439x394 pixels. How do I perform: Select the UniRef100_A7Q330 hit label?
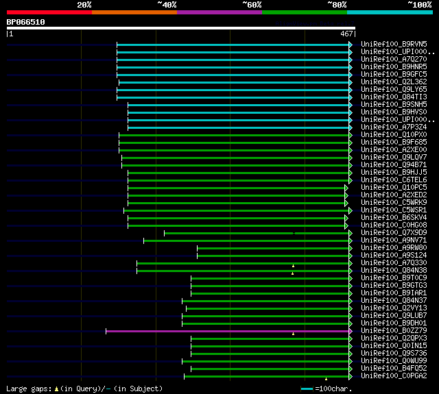394,263
